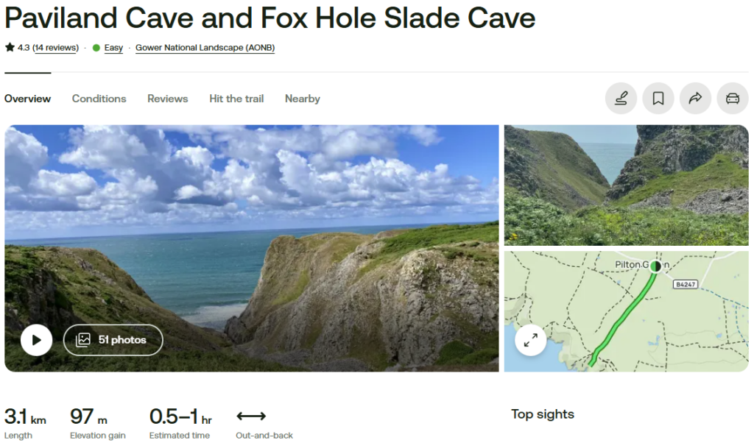Click the out-and-back route type arrow icon
This screenshot has width=754, height=443.
tap(251, 417)
